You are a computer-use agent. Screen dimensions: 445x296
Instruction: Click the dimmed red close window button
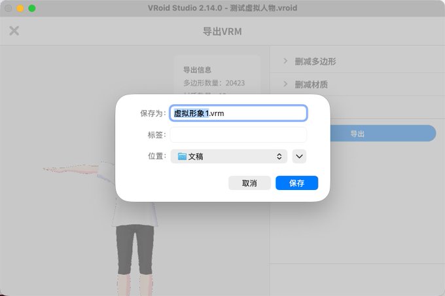pos(9,9)
